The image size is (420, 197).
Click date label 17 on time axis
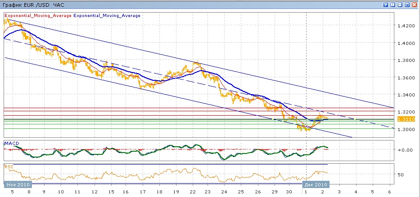point(143,192)
